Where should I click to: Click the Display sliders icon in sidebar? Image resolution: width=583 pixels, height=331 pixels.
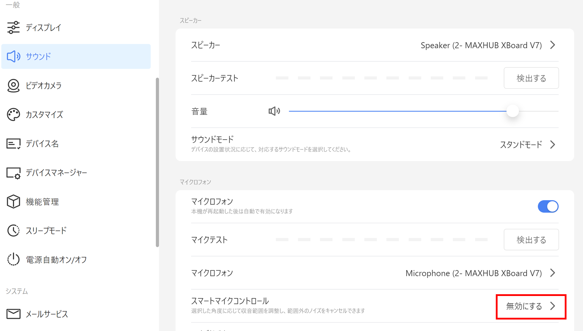point(13,28)
